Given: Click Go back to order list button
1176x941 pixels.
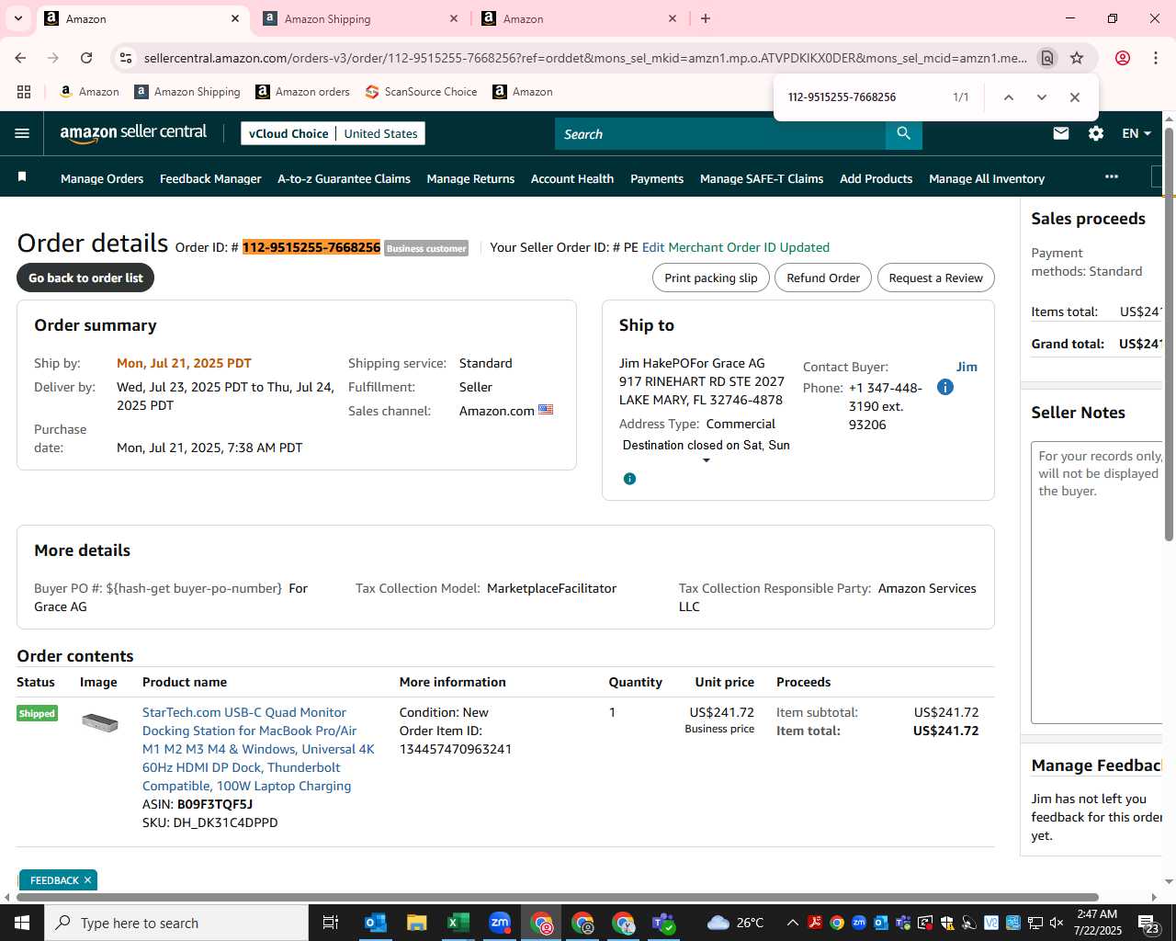Looking at the screenshot, I should point(85,278).
